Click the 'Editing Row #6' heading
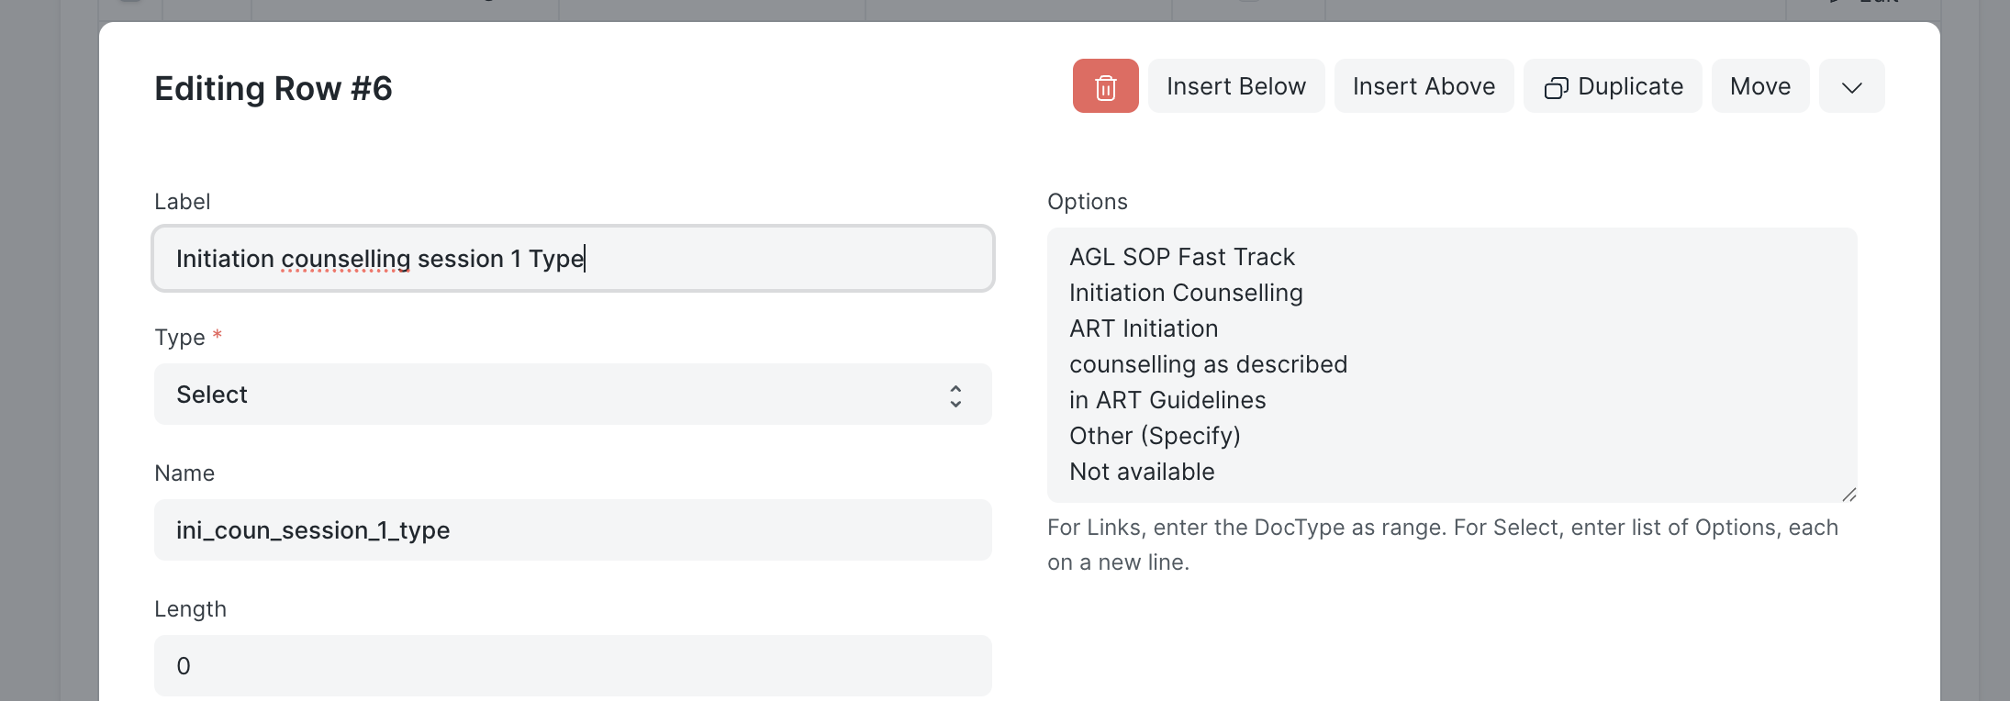 point(274,89)
